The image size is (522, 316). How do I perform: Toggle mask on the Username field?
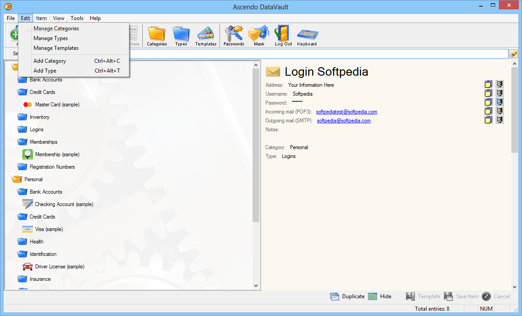pos(499,93)
